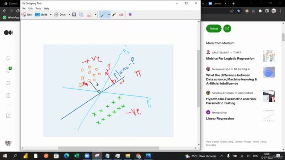The image size is (285, 160).
Task: Open the Tools menu
Action: coord(38,8)
